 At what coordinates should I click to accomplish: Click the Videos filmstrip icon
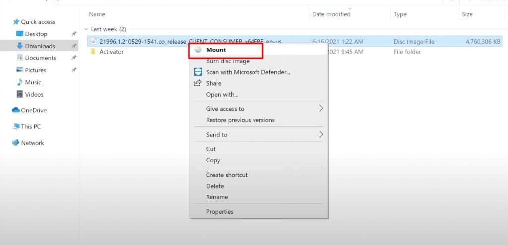click(x=20, y=94)
